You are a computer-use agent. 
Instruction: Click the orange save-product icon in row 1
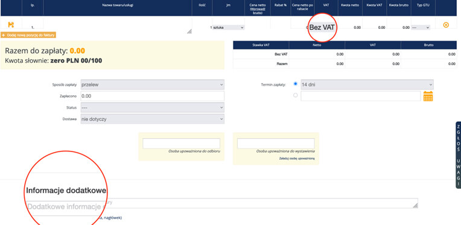click(x=11, y=25)
